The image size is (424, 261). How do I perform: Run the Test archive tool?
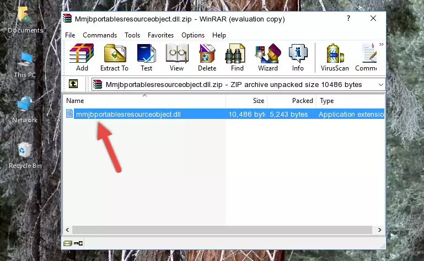click(146, 57)
